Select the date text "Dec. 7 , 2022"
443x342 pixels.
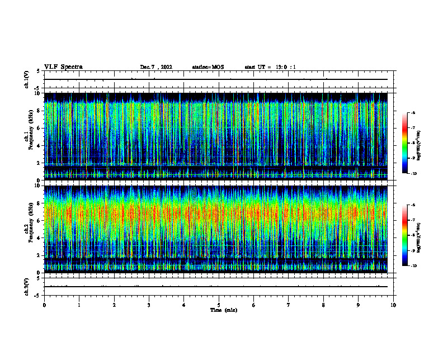[156, 67]
